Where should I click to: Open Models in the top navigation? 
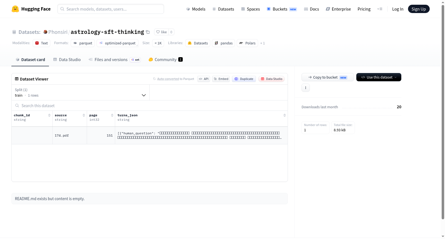pyautogui.click(x=196, y=9)
